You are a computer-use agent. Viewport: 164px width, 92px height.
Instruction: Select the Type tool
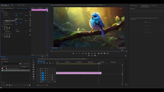tap(34, 79)
